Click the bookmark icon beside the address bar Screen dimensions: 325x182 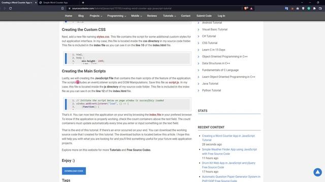pyautogui.click(x=62, y=9)
